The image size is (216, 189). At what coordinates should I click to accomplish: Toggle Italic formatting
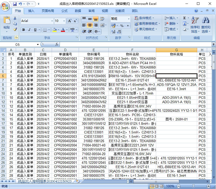(x=29, y=30)
